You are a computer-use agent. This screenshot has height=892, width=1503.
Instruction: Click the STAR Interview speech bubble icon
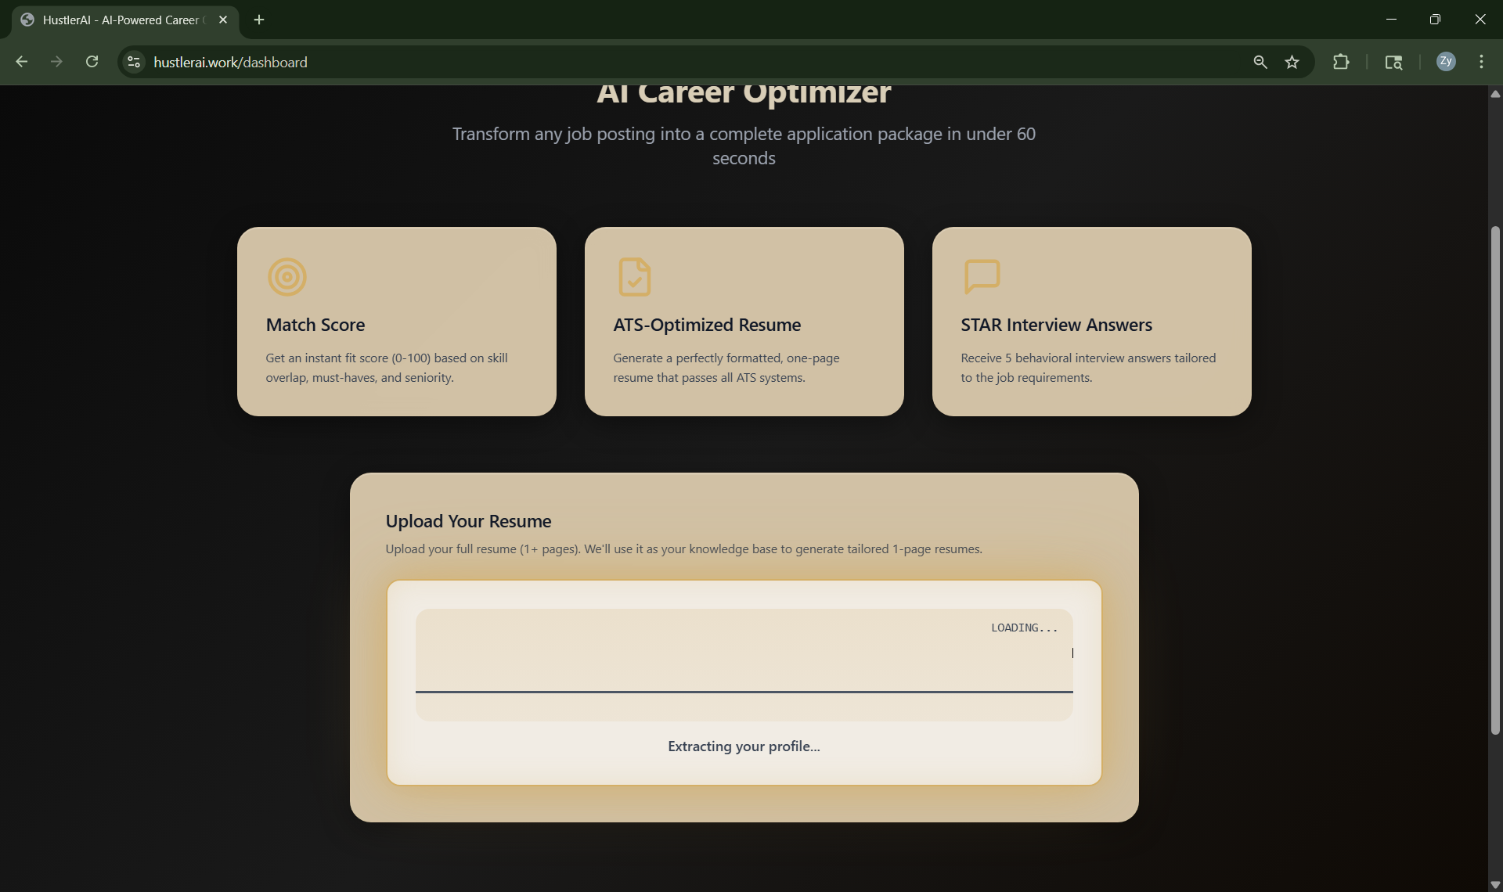(x=982, y=276)
